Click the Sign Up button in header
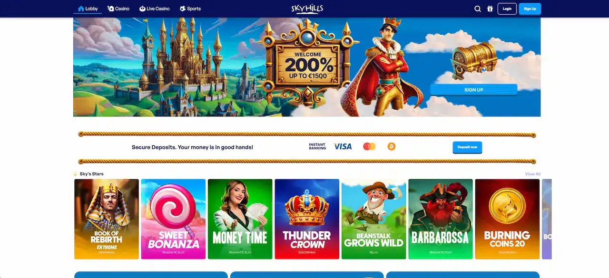 [x=530, y=9]
